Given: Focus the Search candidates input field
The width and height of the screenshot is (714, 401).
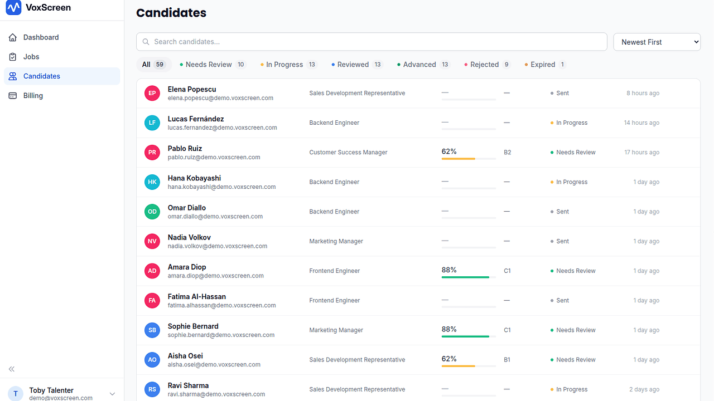Looking at the screenshot, I should coord(372,42).
